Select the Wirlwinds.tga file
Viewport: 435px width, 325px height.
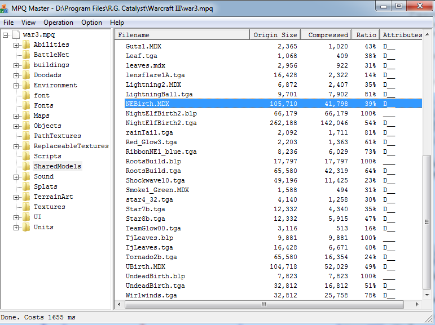click(151, 295)
